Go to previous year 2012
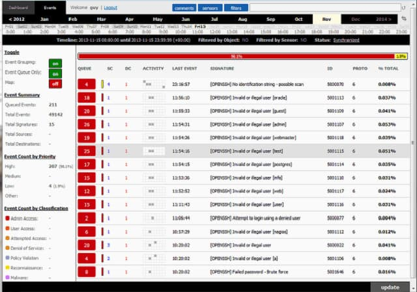The height and width of the screenshot is (292, 417). tap(16, 19)
